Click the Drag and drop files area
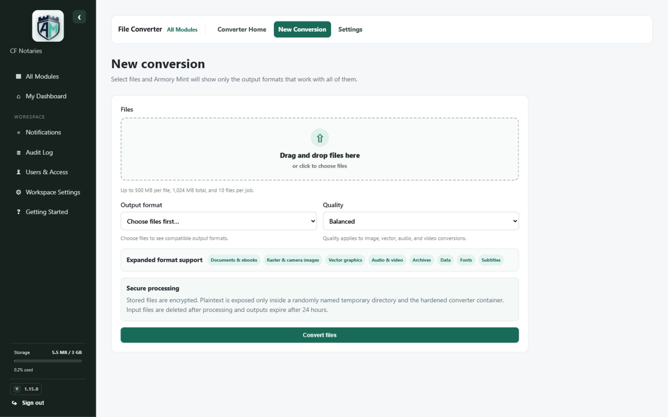 [320, 149]
